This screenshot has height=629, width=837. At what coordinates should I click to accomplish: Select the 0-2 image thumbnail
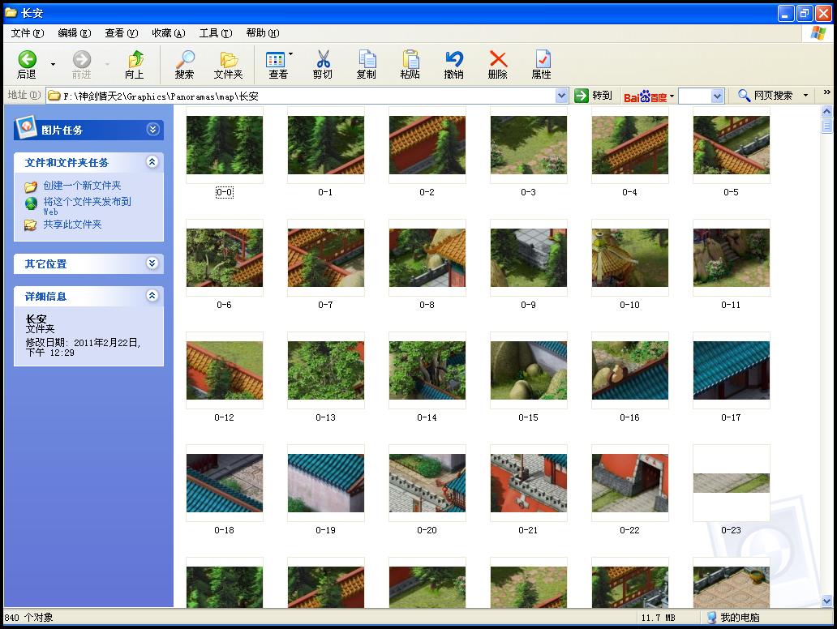pos(427,145)
